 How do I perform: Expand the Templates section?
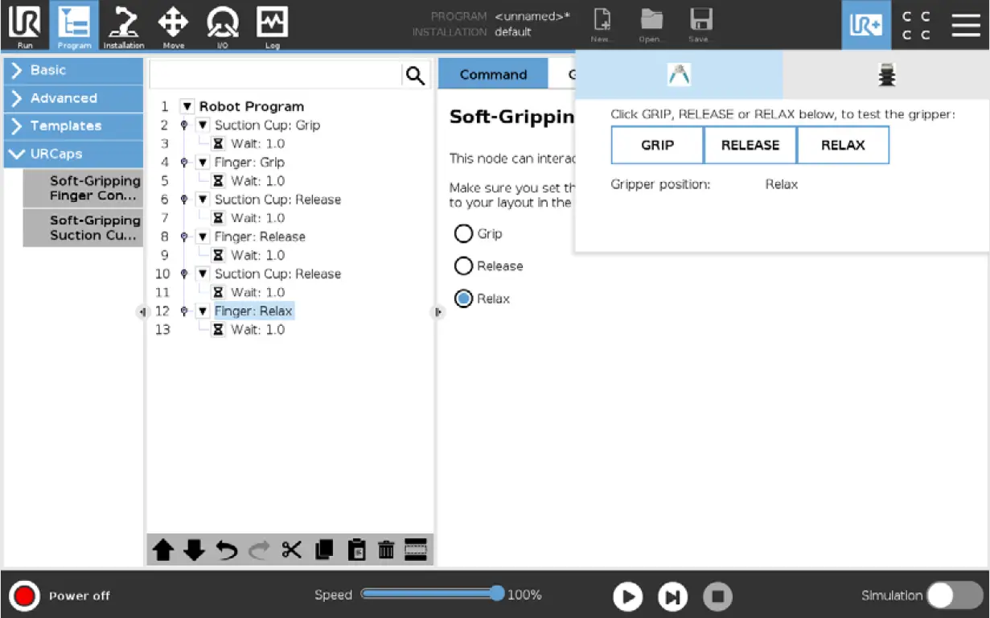point(73,126)
